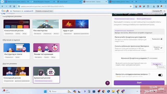Open translate Настройки dropdown
This screenshot has width=167, height=94.
(x=157, y=11)
